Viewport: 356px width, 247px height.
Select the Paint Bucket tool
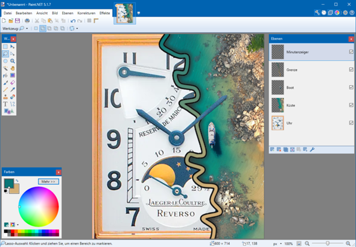coord(5,75)
